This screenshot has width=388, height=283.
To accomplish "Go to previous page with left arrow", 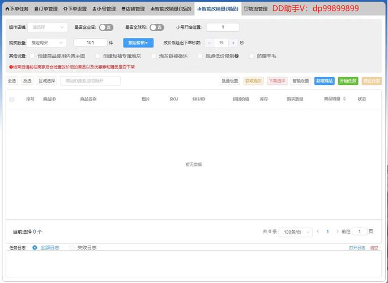I will point(318,231).
